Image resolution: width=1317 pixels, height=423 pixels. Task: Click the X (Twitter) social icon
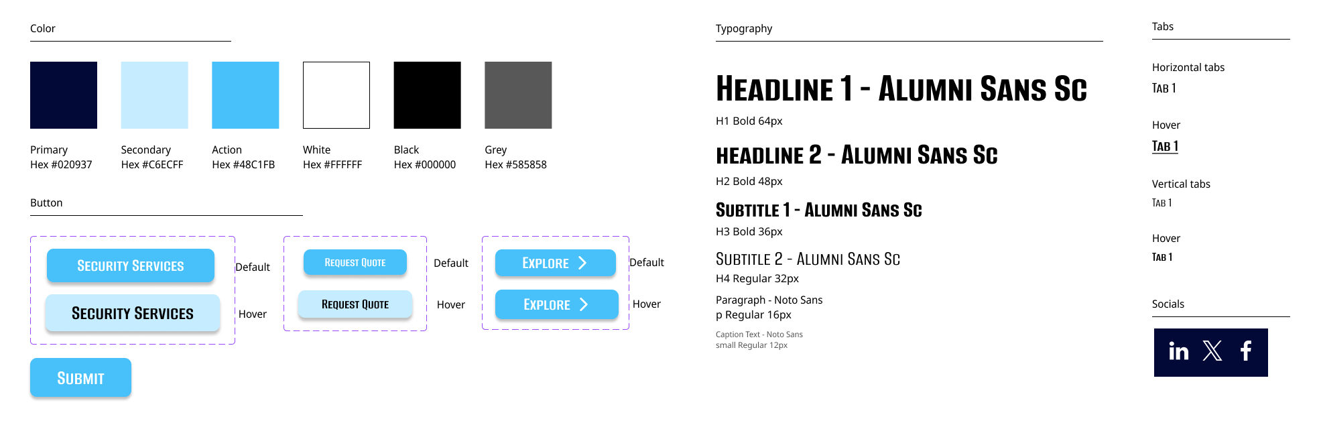1212,351
